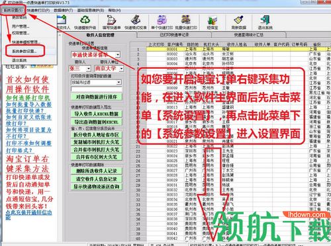The image size is (331, 246).
Task: Click the 删除所选收件人记录 button
Action: coord(97,171)
